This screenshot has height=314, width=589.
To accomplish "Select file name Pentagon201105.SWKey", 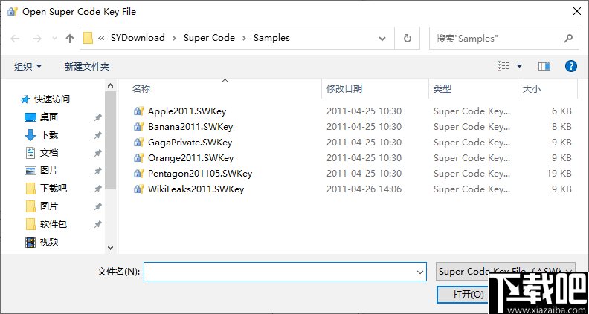I will (200, 174).
